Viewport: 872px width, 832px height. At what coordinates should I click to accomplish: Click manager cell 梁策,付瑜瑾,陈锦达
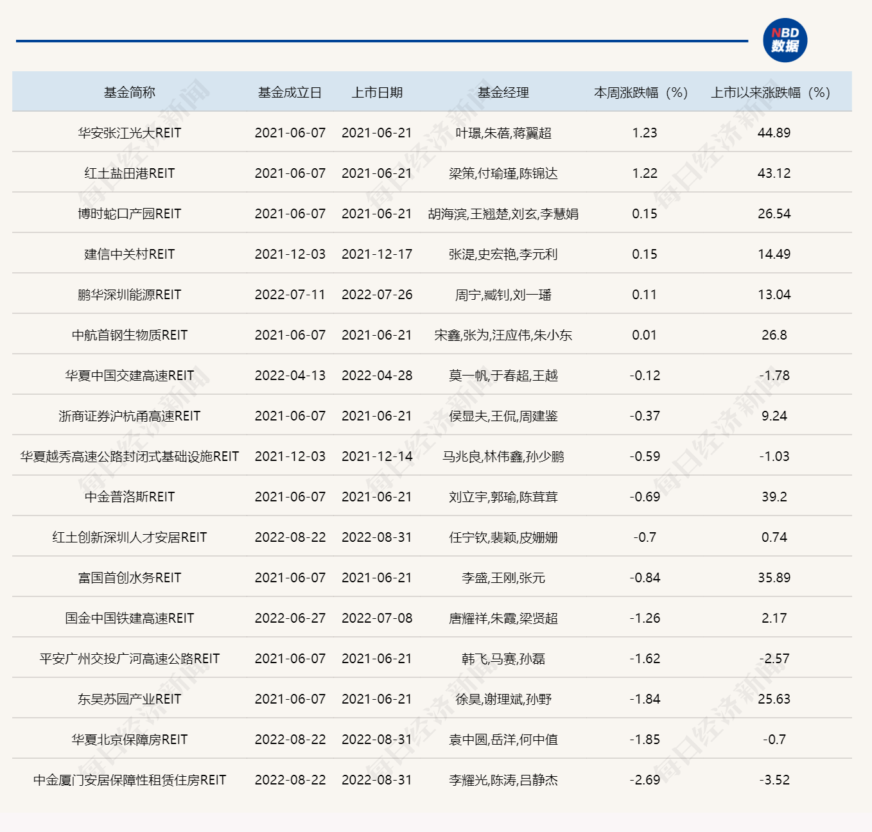[503, 173]
